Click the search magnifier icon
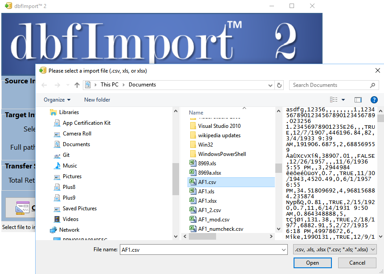 pos(372,85)
